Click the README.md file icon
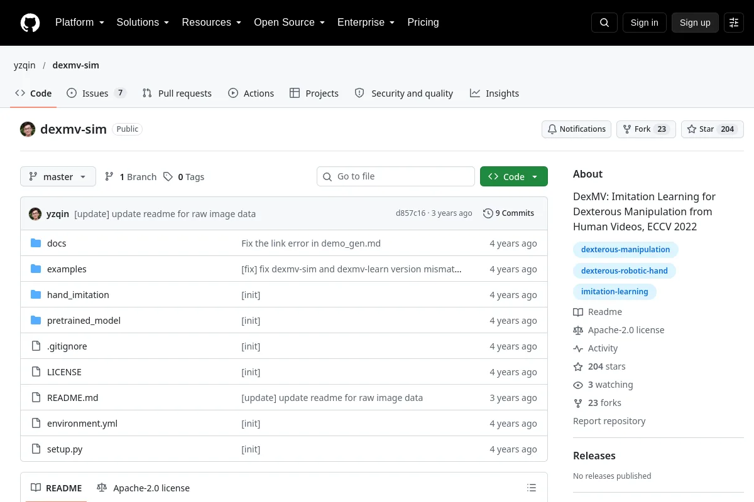Screen dimensions: 754x502 point(36,398)
